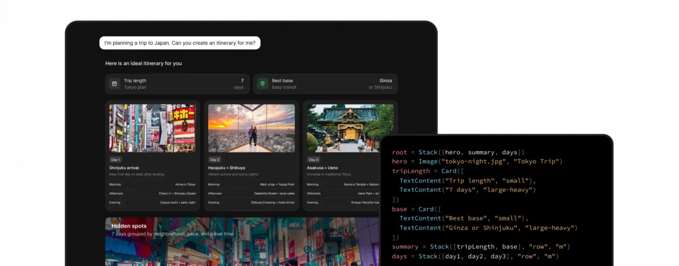Click the calendar icon beside Trip length

[x=114, y=84]
